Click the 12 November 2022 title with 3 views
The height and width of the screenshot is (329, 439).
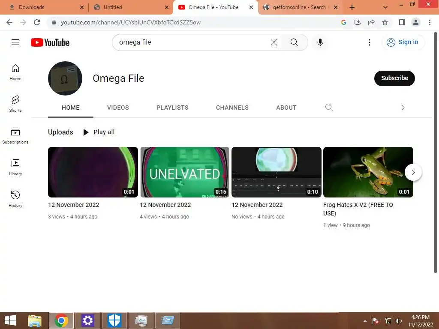click(x=74, y=205)
